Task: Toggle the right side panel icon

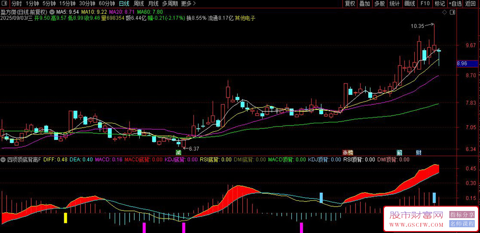Action: 453,12
